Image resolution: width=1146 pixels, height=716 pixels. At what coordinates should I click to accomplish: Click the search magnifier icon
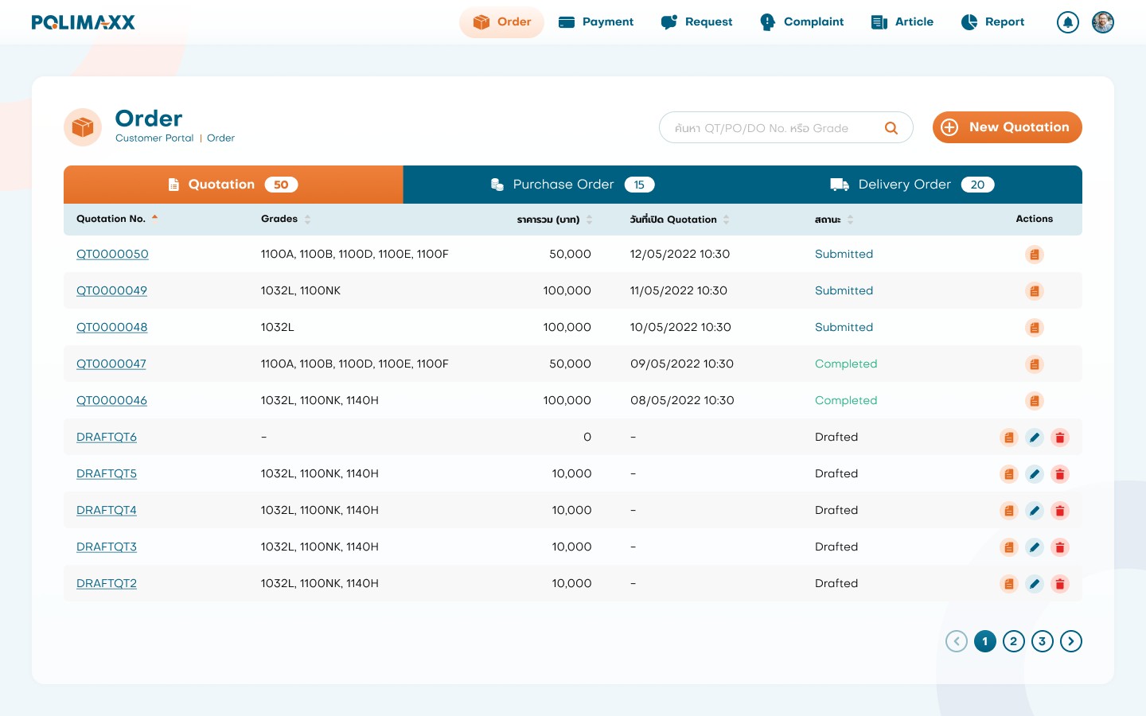(x=891, y=128)
